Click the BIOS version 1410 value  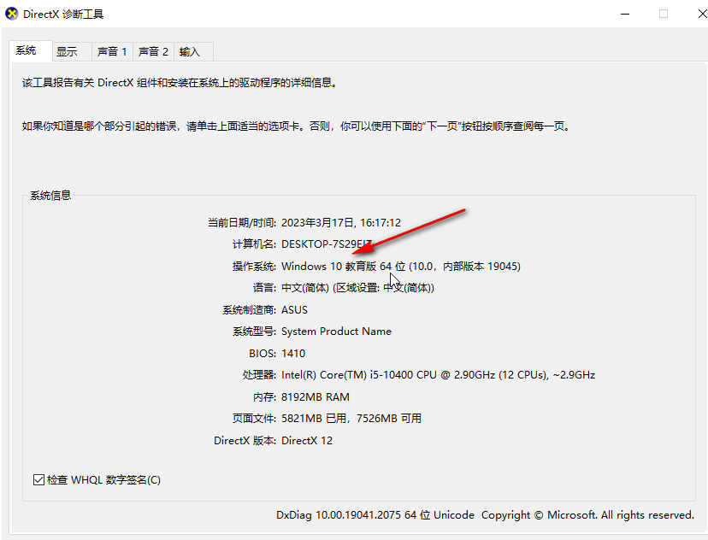pyautogui.click(x=293, y=353)
